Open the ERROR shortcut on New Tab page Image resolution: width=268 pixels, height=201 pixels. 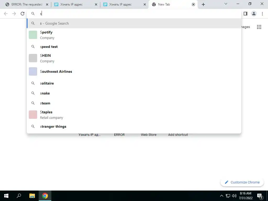coord(119,135)
